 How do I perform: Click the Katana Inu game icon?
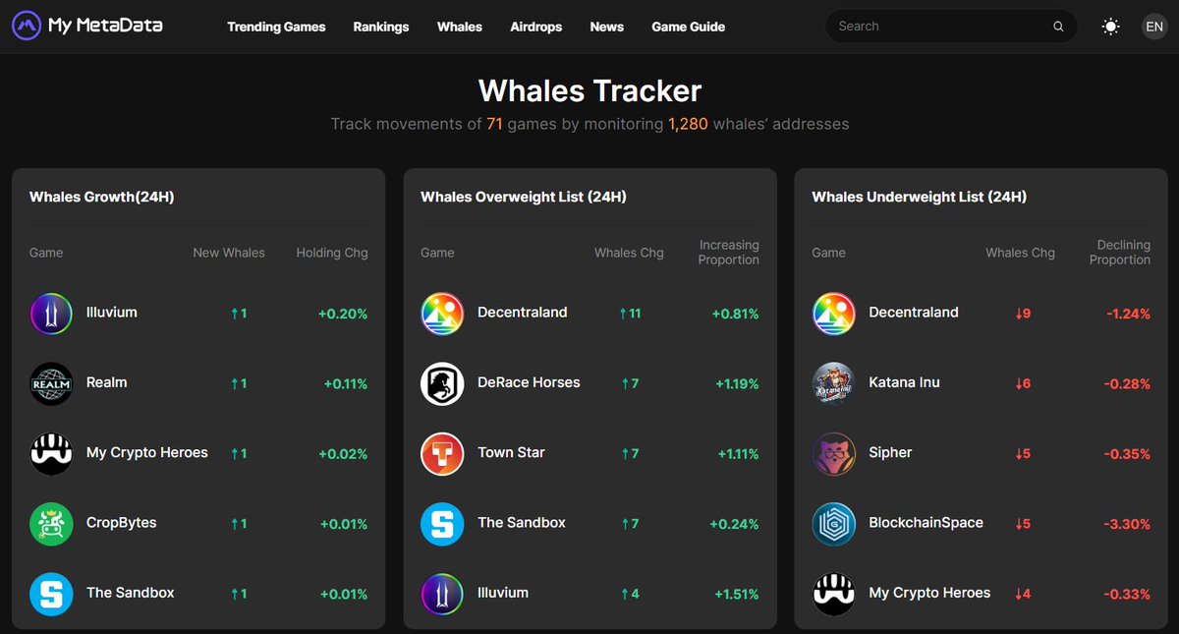833,383
